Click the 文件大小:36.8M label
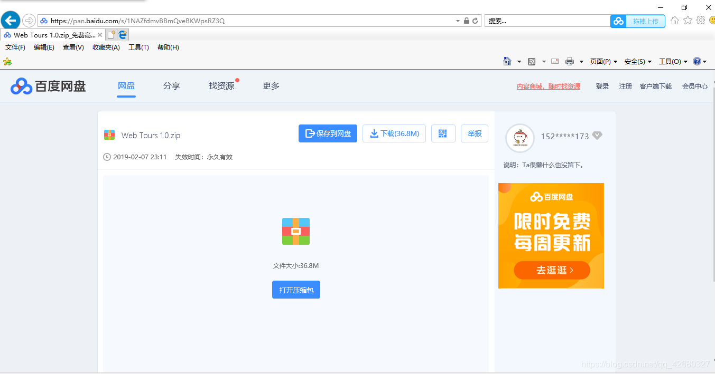Screen dimensions: 715x374 coord(296,266)
